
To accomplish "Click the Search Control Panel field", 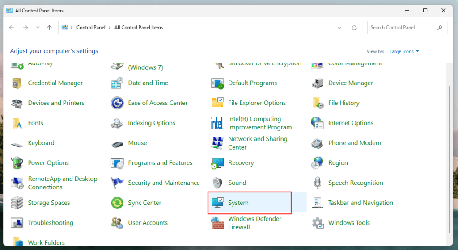I will click(x=407, y=28).
